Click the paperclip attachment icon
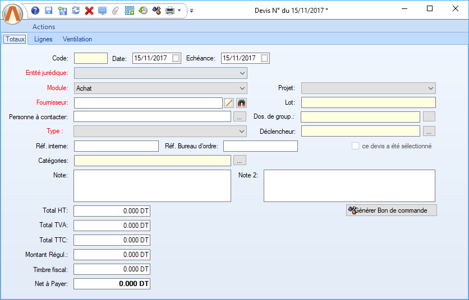This screenshot has width=469, height=300. [116, 10]
